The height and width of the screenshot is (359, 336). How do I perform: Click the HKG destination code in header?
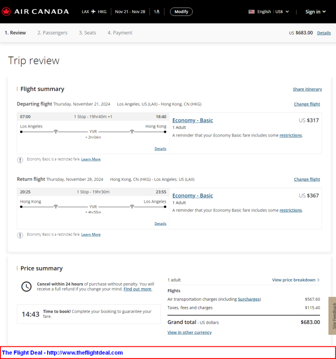coord(102,12)
